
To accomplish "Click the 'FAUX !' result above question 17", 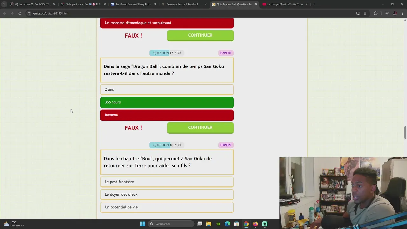I will coord(134,36).
